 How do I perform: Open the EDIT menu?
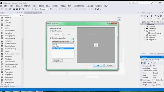click(x=6, y=6)
